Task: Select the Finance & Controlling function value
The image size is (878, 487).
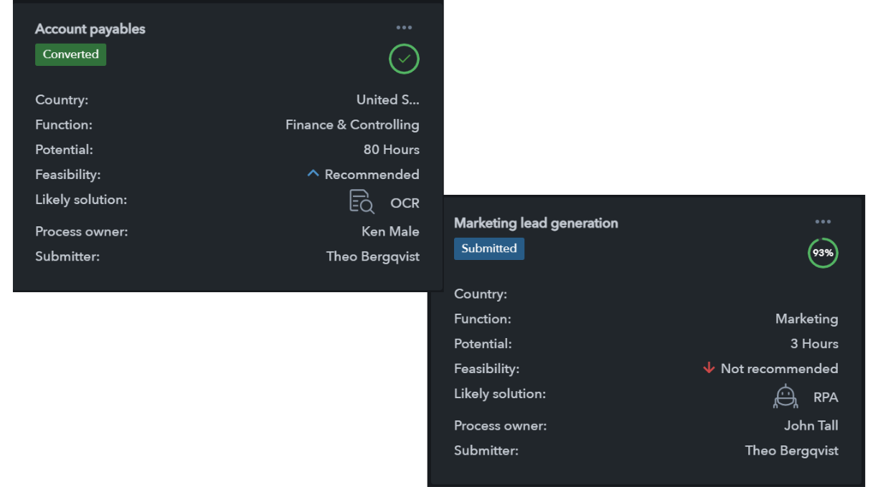Action: pos(352,125)
